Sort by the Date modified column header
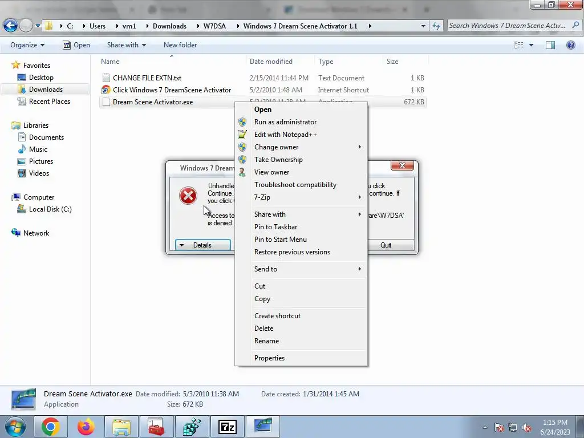This screenshot has height=438, width=584. pos(271,62)
